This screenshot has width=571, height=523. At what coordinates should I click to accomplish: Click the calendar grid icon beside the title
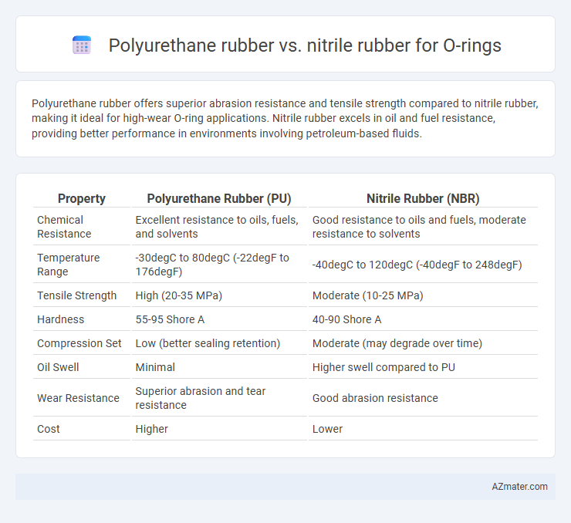tap(82, 46)
